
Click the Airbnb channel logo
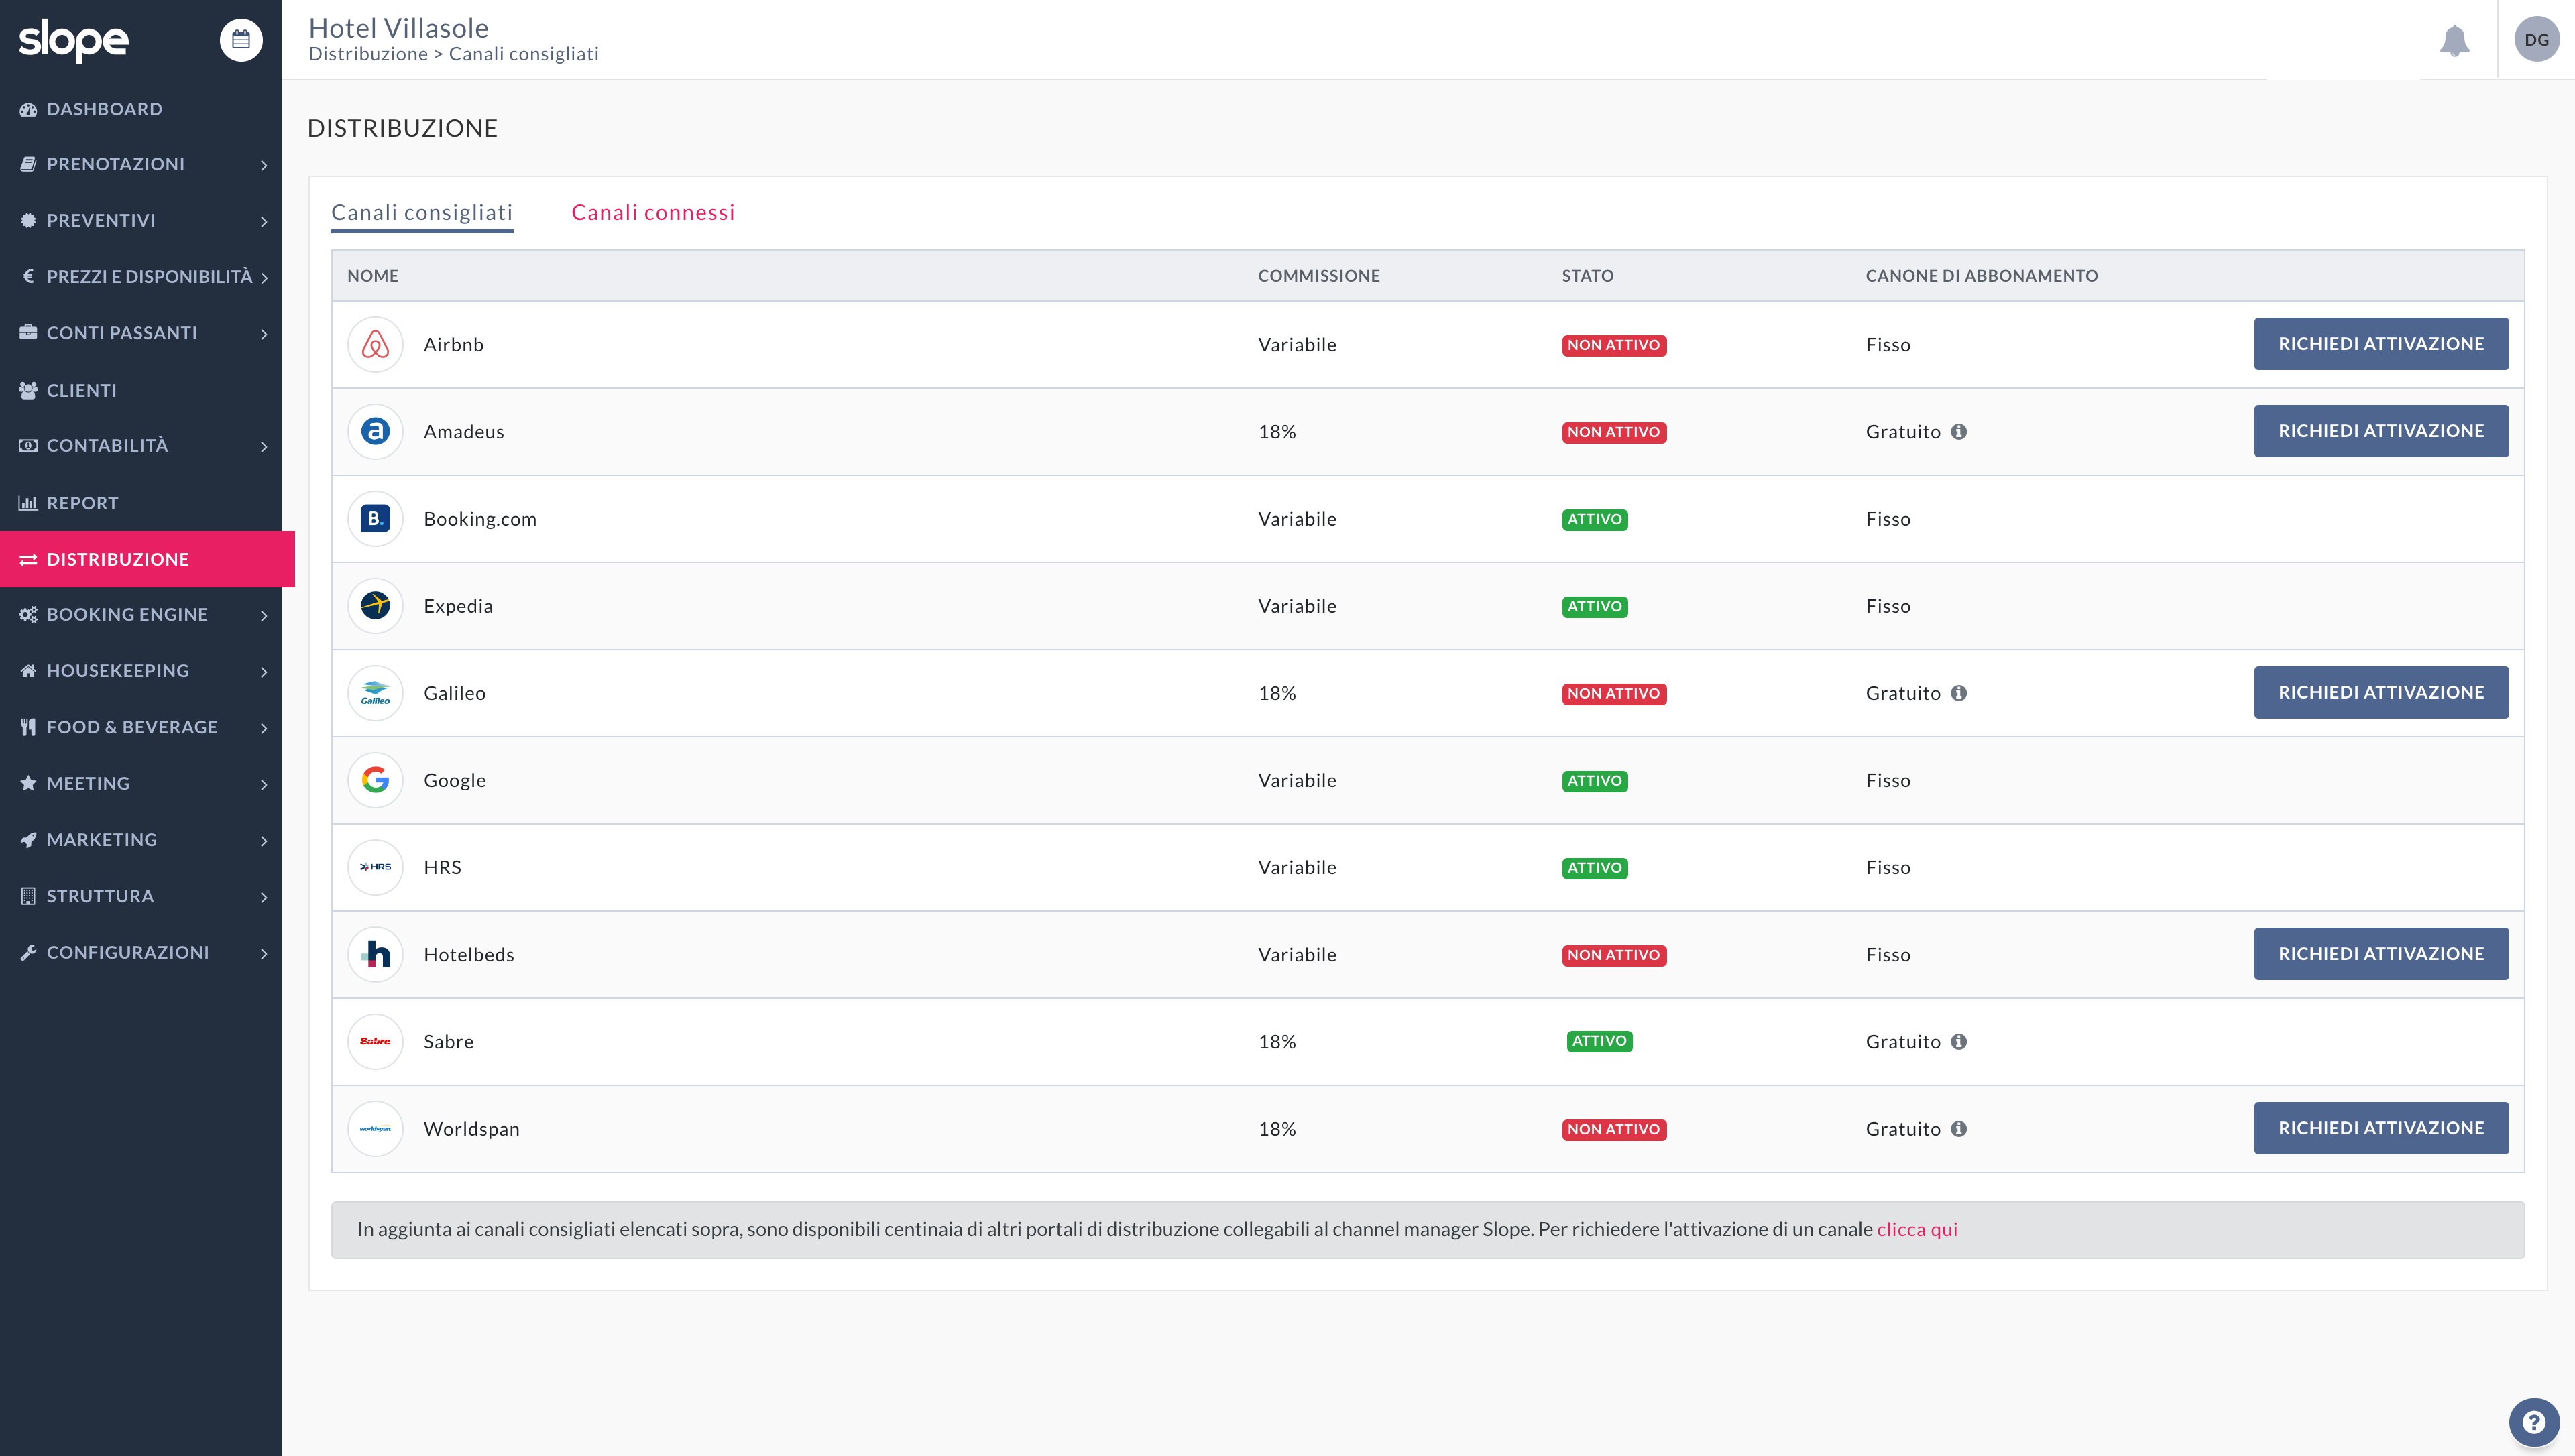(x=375, y=345)
